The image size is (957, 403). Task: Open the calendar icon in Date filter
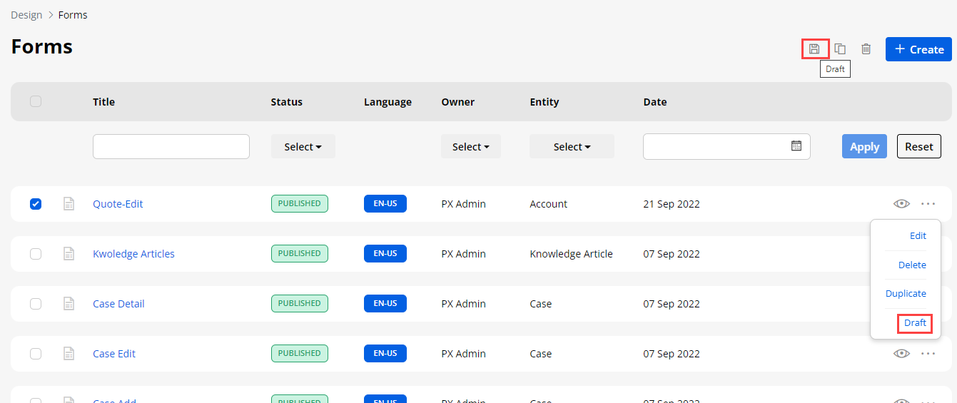coord(796,146)
